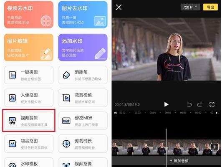Add audio via 添加音频
222x167 pixels.
pos(179,161)
